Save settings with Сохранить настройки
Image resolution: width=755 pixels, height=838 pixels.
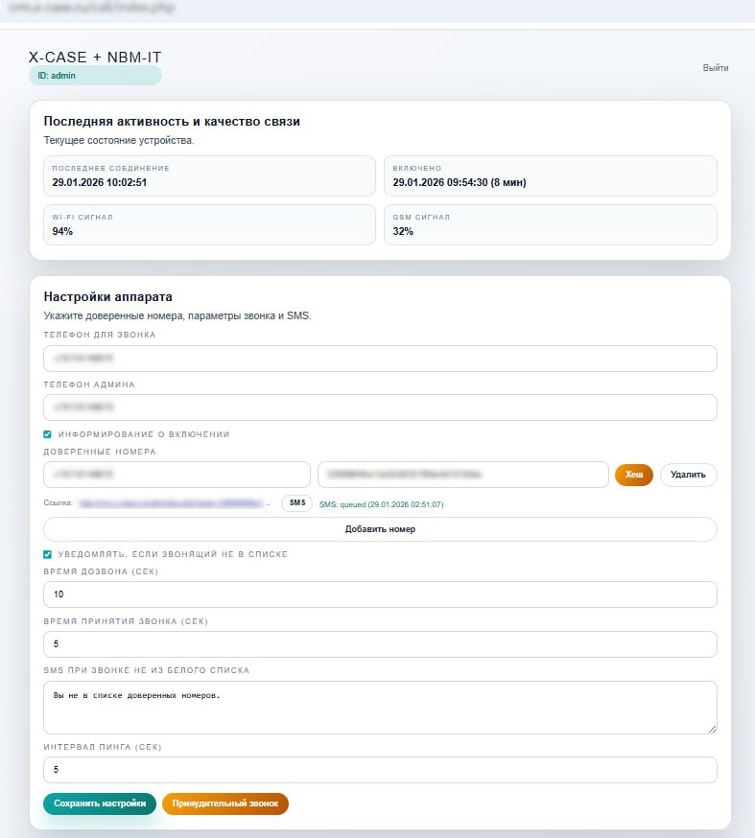[100, 803]
